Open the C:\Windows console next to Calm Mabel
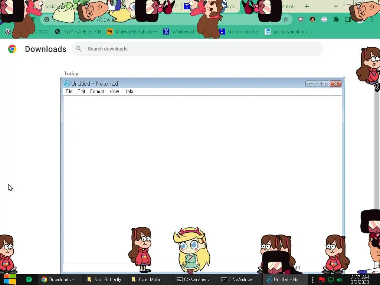 click(x=194, y=279)
